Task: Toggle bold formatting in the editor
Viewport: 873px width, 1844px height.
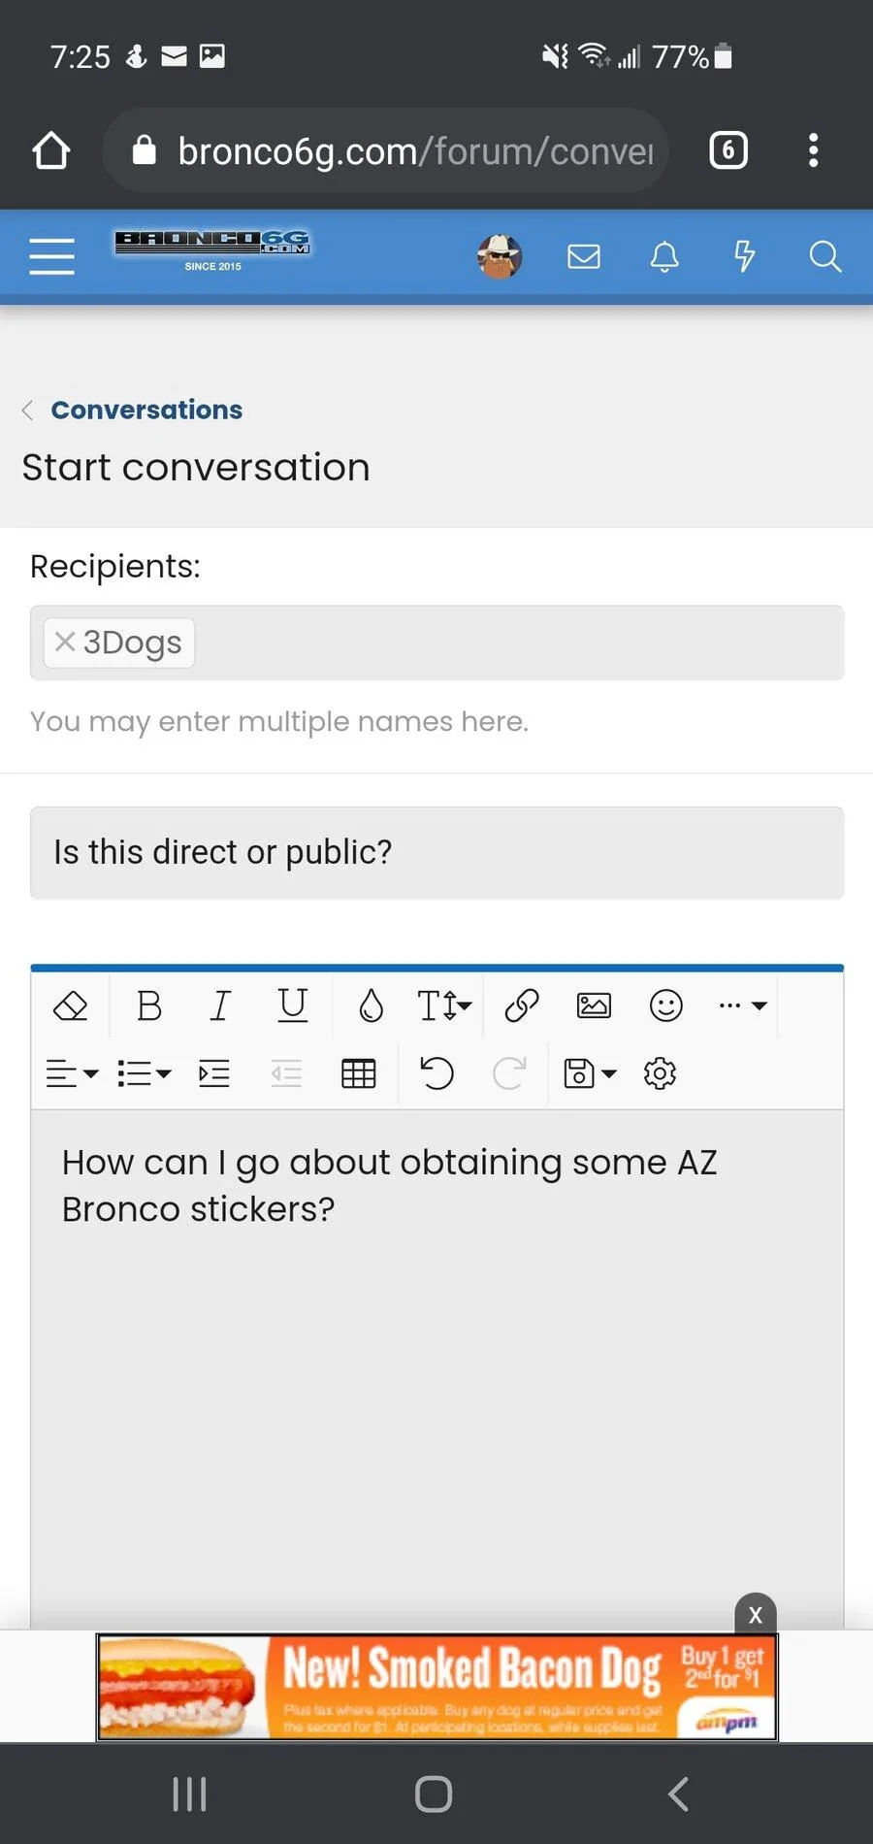Action: (x=149, y=1005)
